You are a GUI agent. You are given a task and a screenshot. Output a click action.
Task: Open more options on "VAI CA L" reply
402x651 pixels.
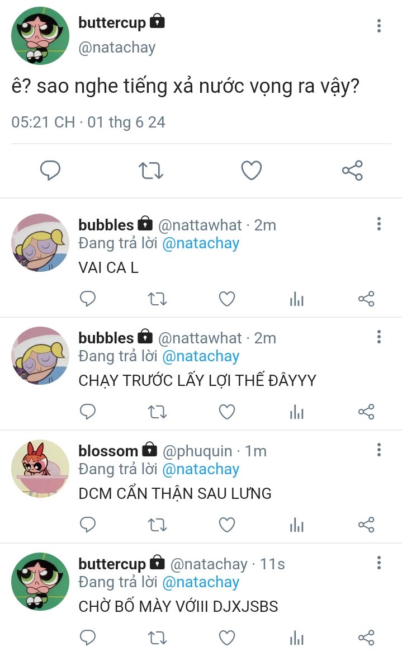coord(379,224)
